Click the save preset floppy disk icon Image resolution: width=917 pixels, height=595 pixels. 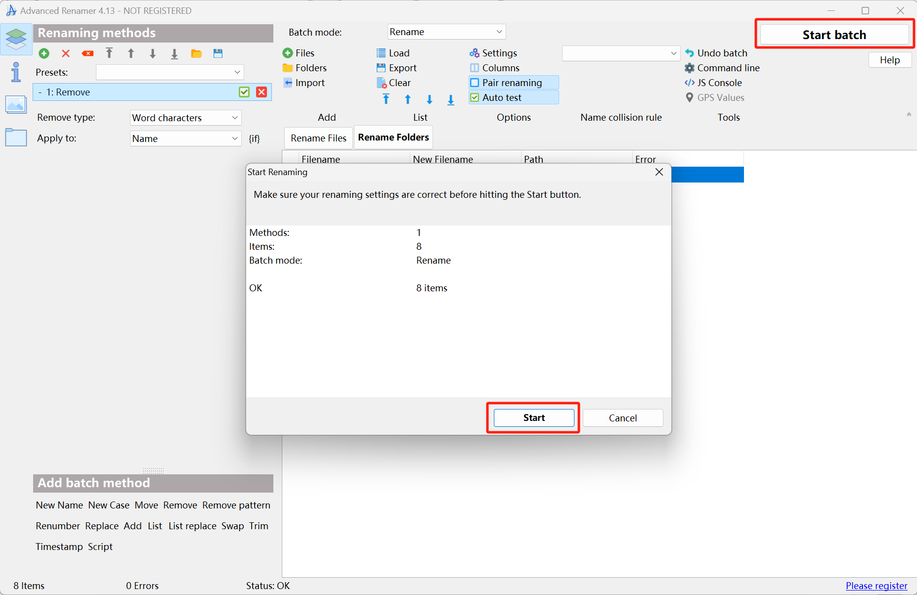pyautogui.click(x=218, y=53)
